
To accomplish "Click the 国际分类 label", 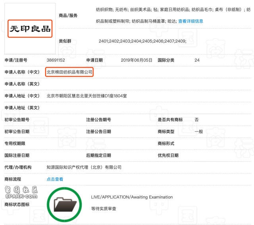I will tap(166, 60).
